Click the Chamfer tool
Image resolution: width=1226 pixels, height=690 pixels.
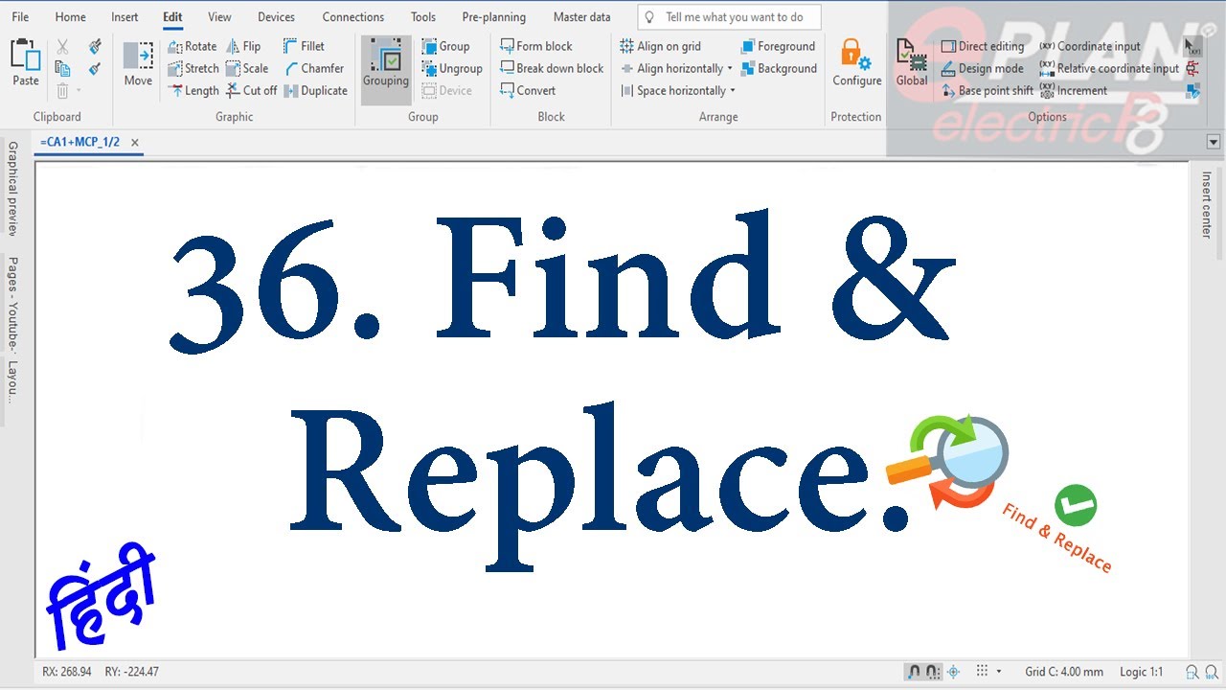[x=313, y=68]
